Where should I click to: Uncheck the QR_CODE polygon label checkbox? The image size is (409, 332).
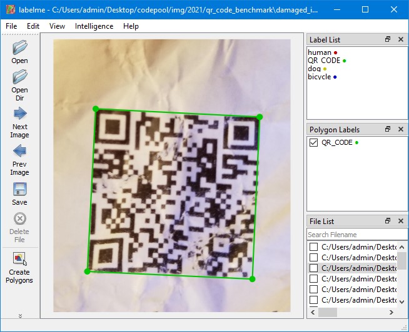[314, 143]
